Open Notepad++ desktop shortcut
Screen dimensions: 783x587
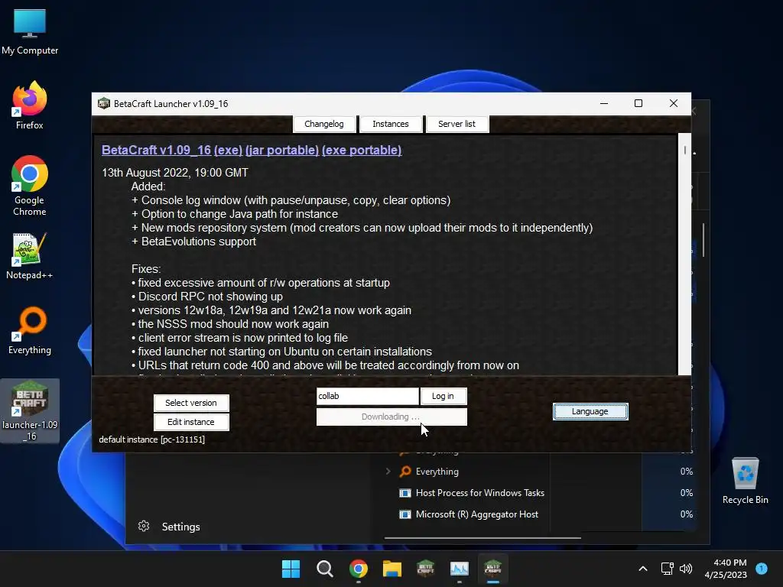point(30,256)
